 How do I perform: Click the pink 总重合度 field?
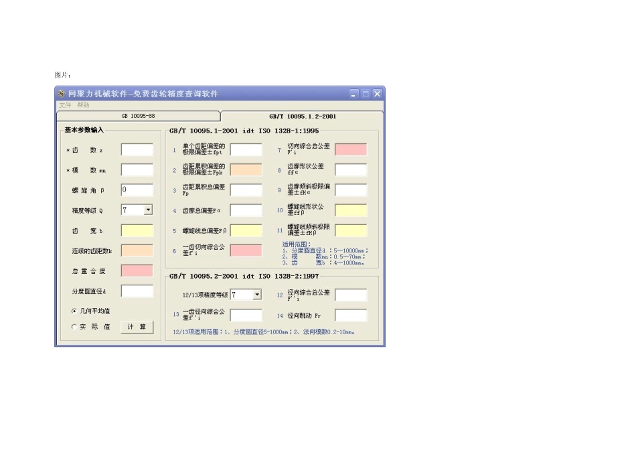click(137, 271)
